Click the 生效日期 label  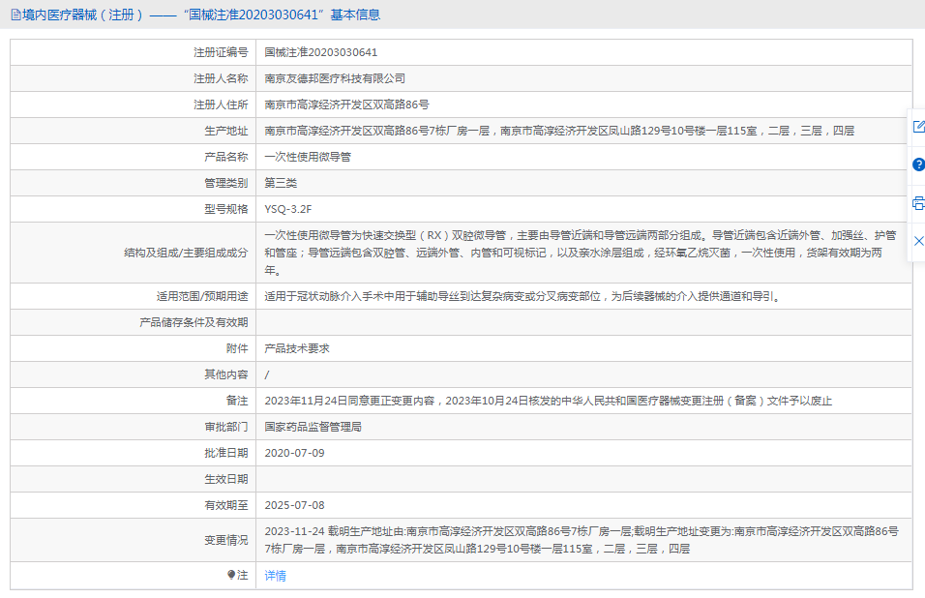tap(226, 479)
